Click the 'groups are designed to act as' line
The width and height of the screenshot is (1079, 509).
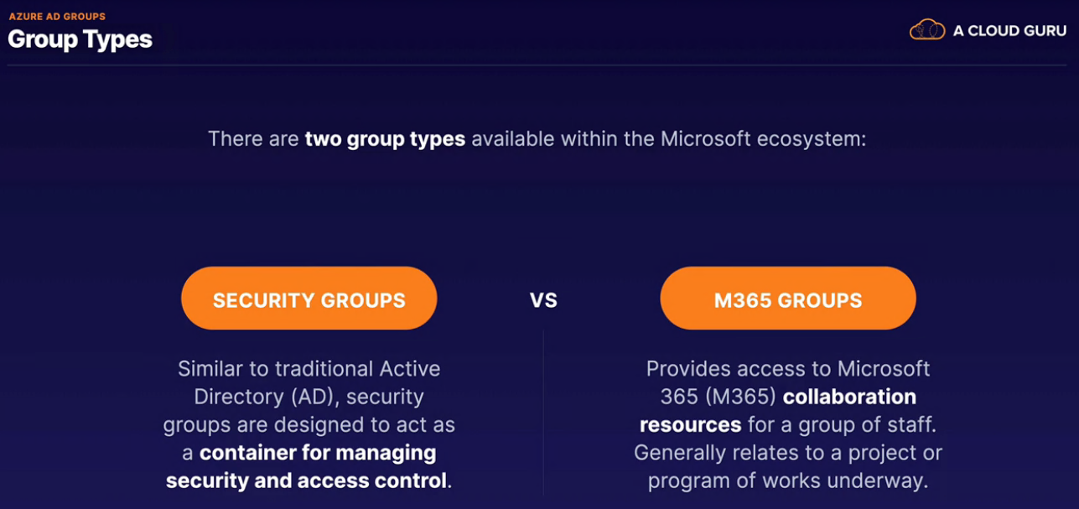(x=309, y=425)
